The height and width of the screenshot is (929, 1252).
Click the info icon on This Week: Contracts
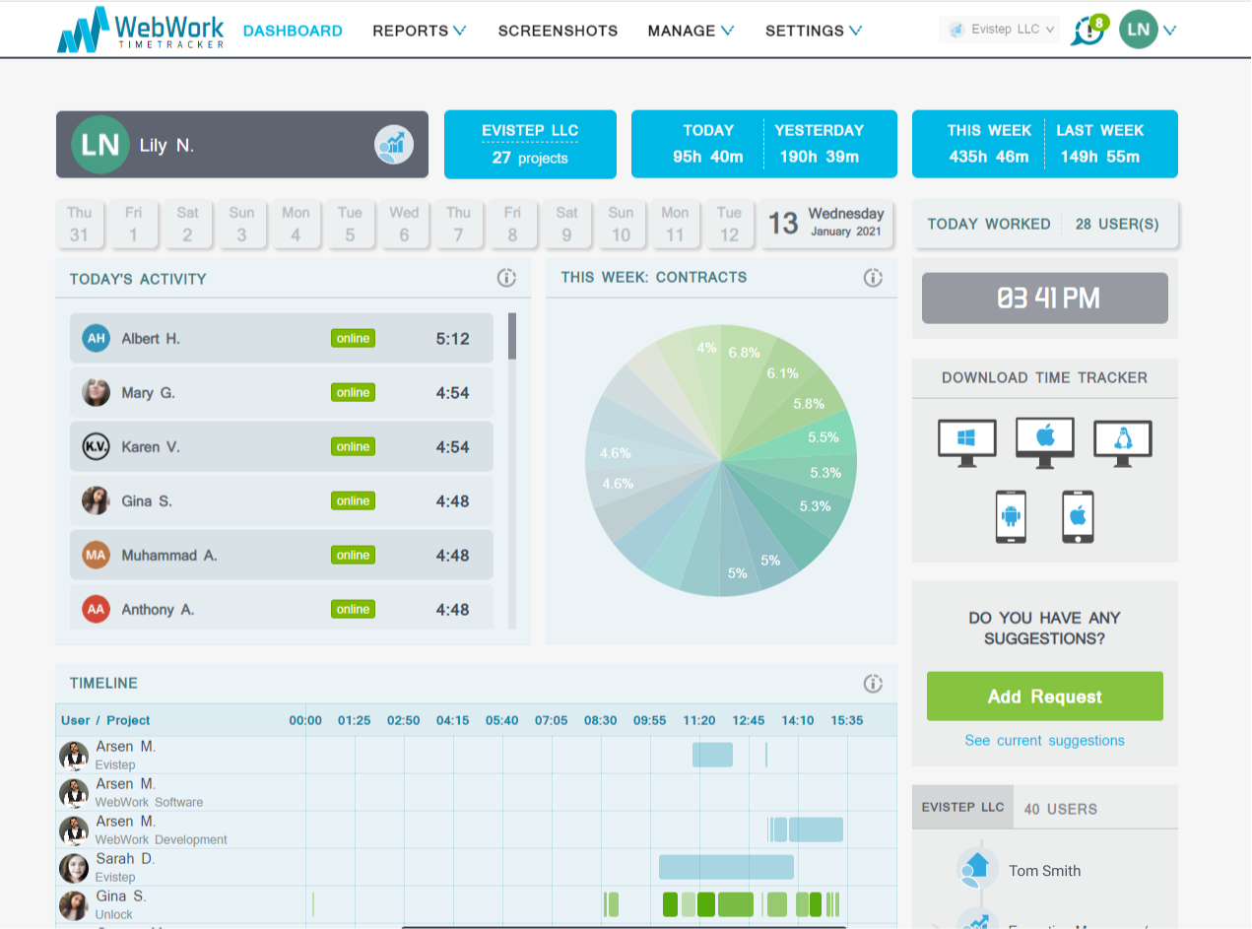tap(873, 278)
